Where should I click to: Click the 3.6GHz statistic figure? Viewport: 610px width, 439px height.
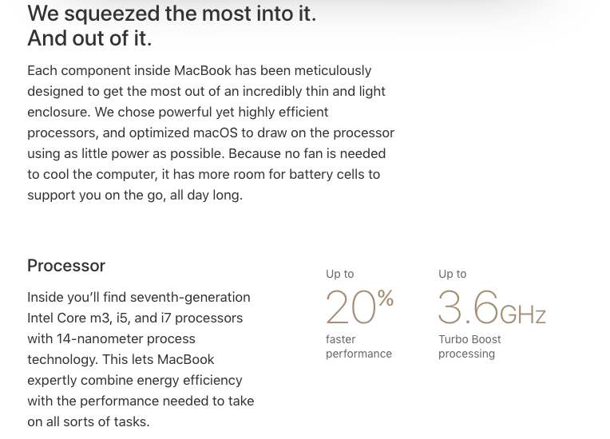coord(492,307)
